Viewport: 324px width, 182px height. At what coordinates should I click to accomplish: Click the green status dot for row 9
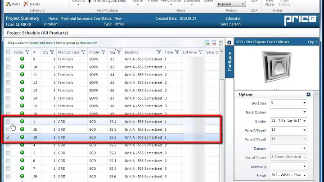[x=22, y=59]
